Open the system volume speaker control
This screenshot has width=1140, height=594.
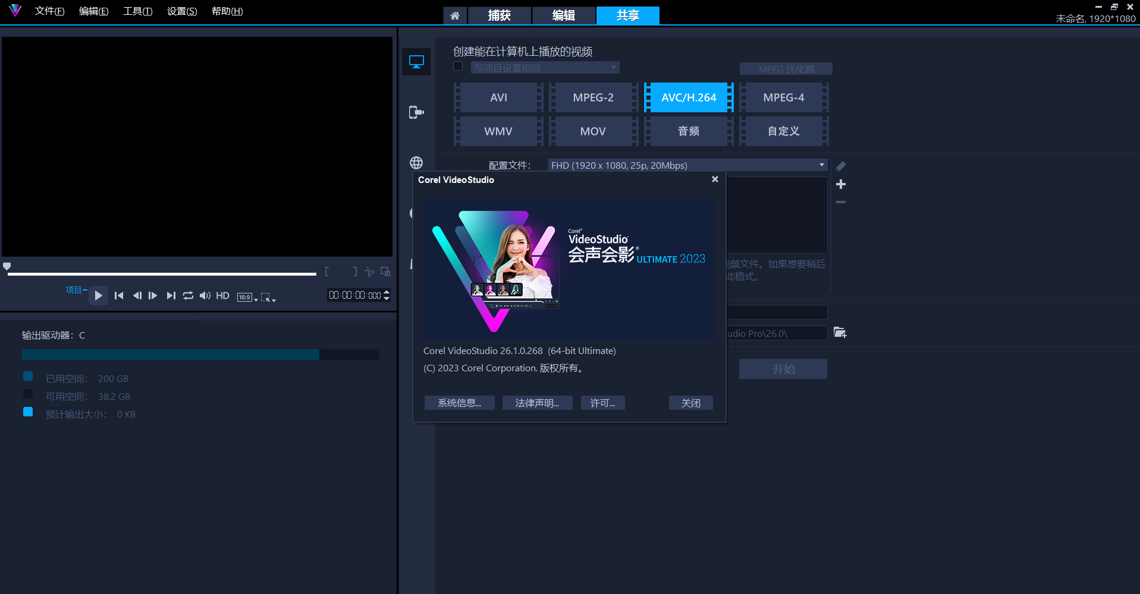tap(205, 295)
